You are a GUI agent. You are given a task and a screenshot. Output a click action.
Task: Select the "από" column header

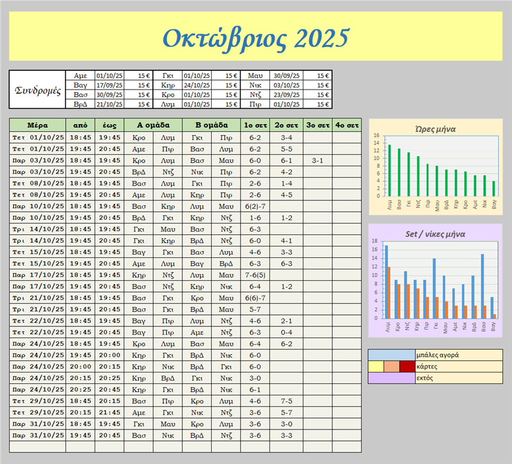point(81,125)
